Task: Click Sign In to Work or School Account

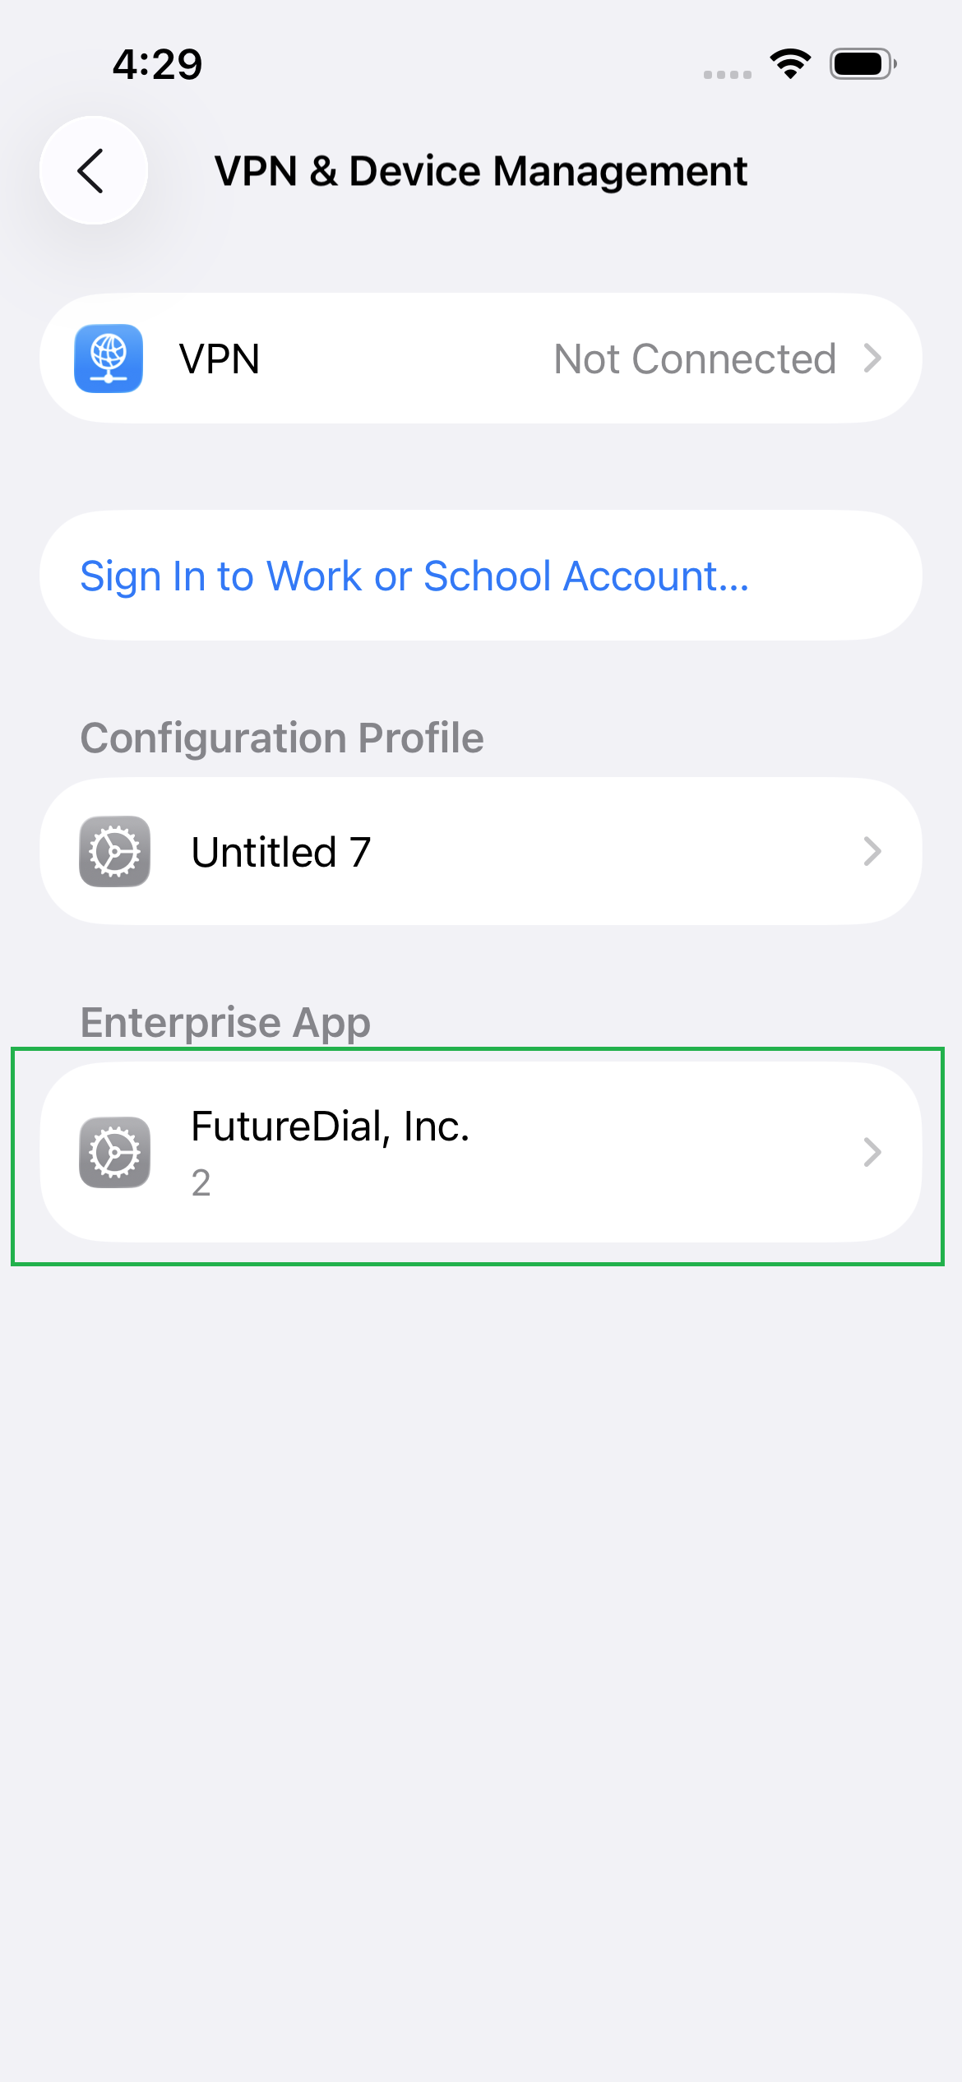Action: (x=414, y=576)
